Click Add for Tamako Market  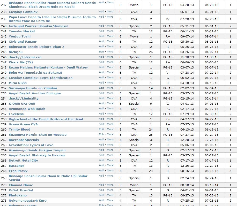[101, 31]
